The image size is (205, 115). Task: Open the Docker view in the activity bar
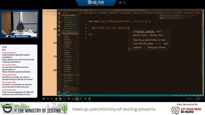point(59,34)
